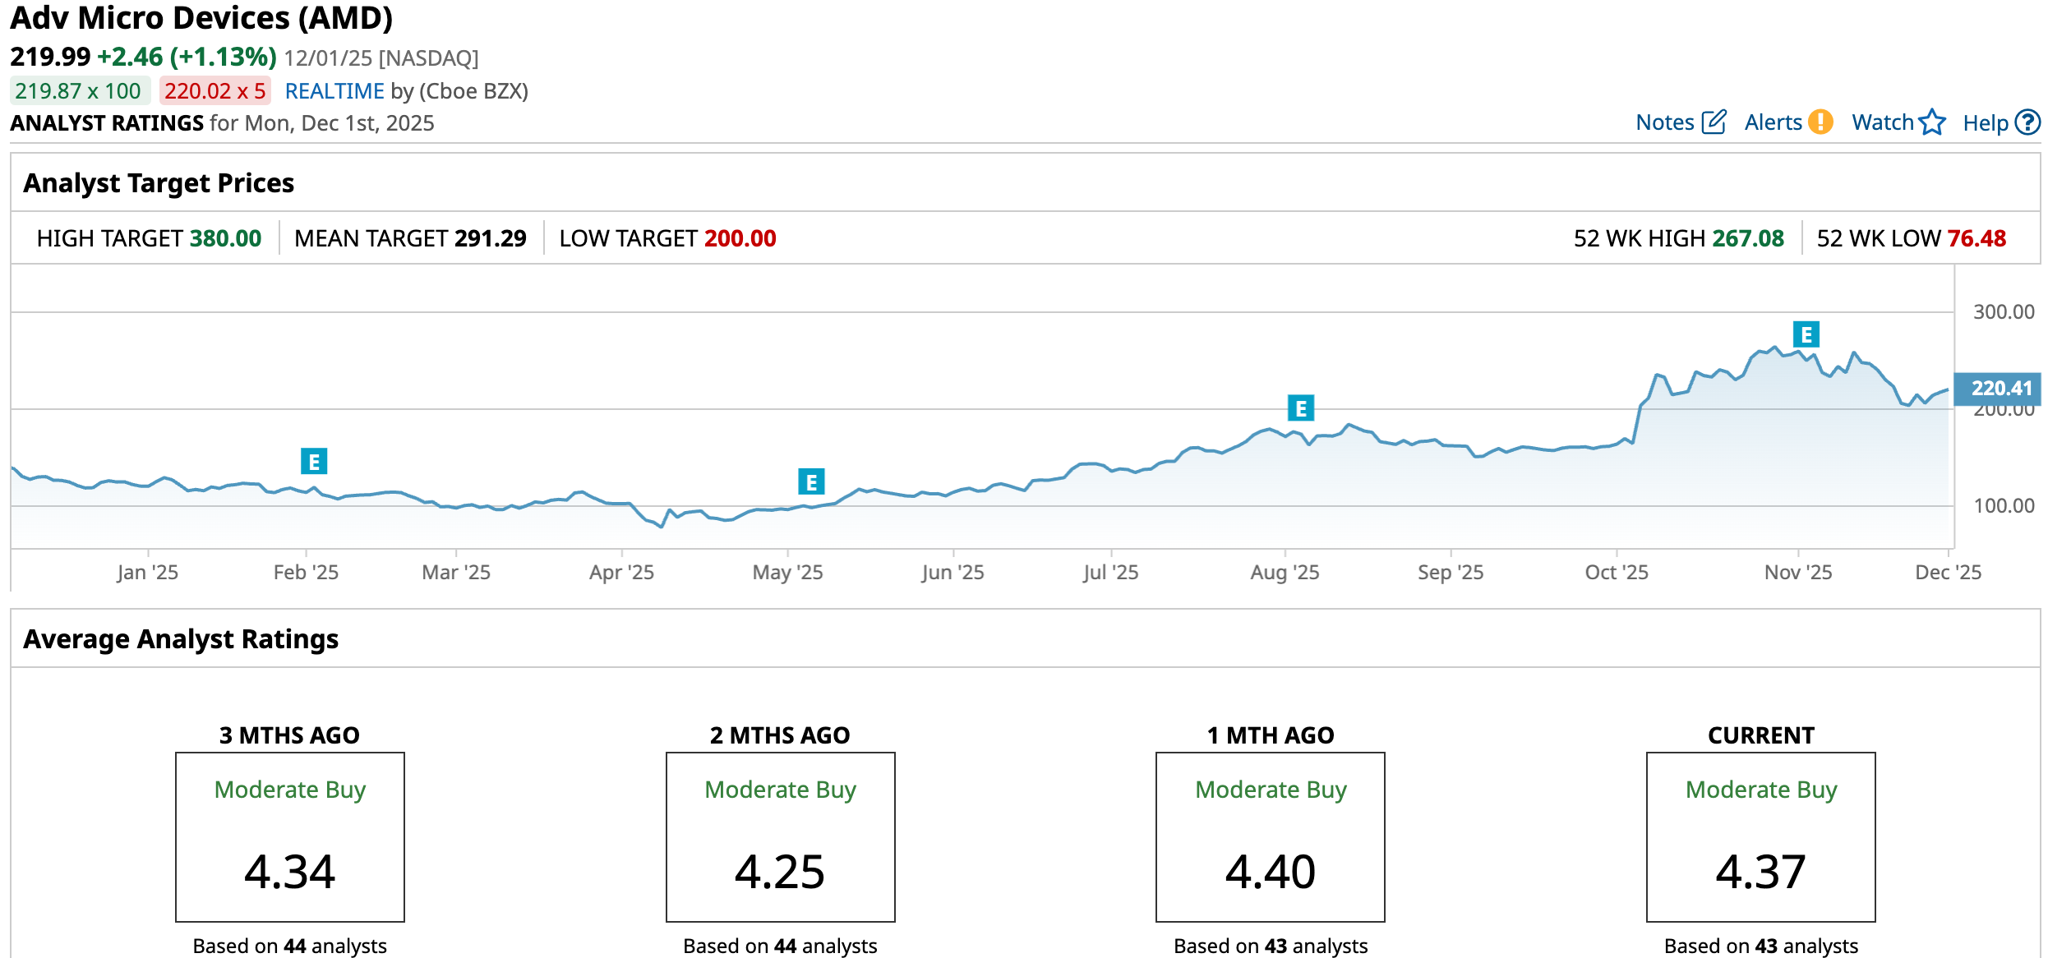Click the Watch star icon
Image resolution: width=2048 pixels, height=958 pixels.
[1932, 122]
